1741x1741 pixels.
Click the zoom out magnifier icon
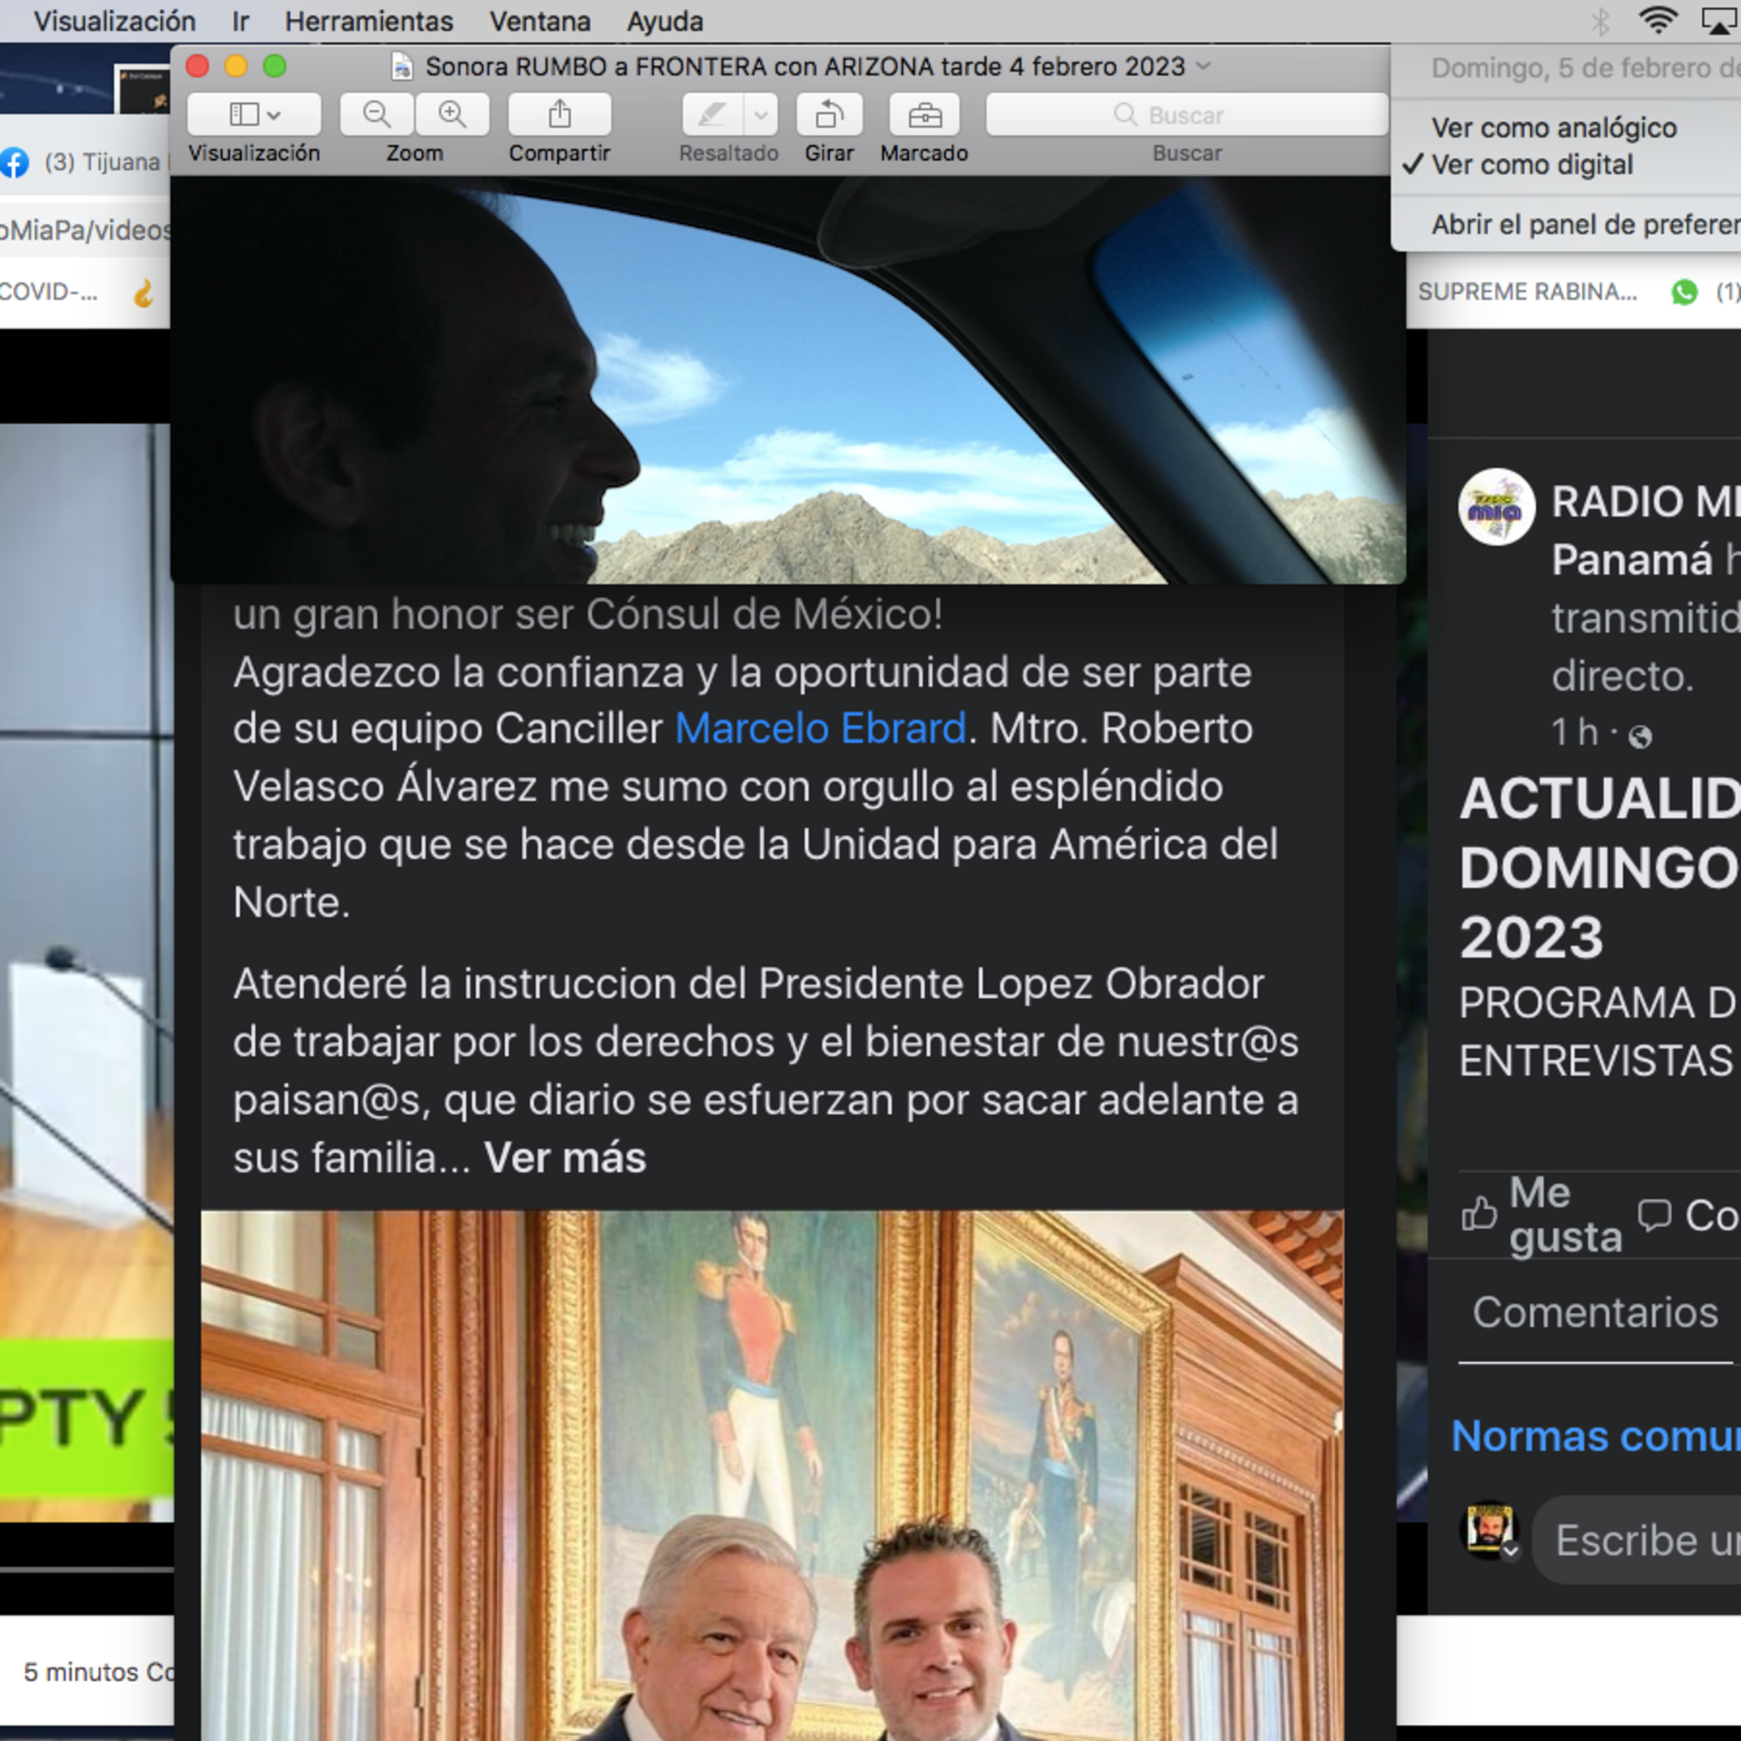coord(376,114)
